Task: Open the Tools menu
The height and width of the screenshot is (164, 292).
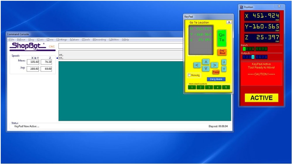Action: click(86, 39)
